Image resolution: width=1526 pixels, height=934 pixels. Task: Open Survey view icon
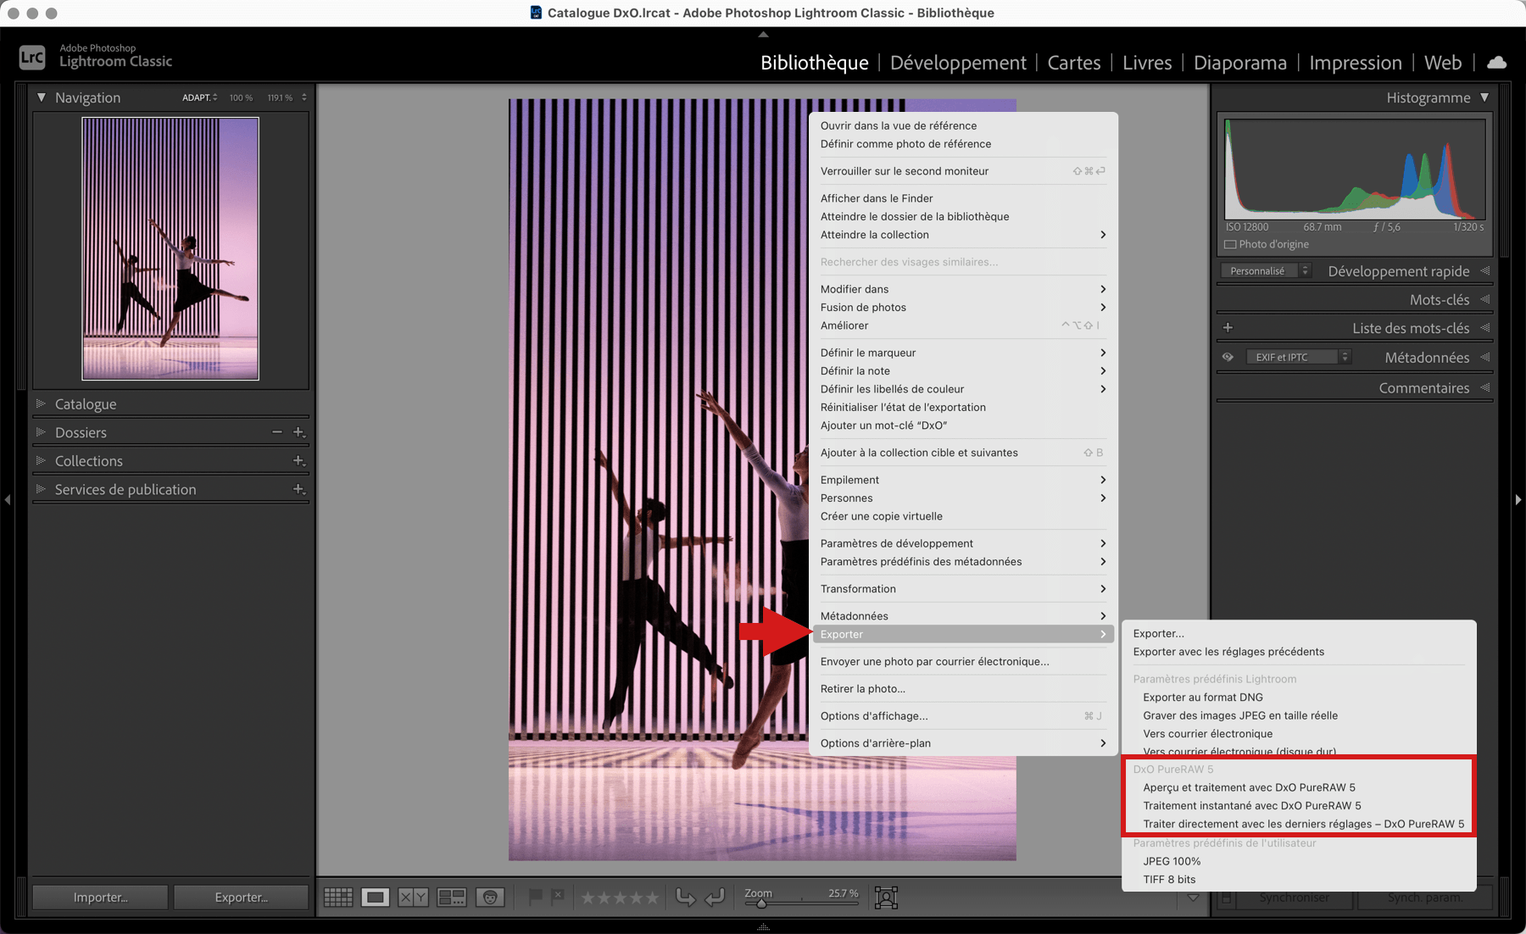tap(451, 897)
